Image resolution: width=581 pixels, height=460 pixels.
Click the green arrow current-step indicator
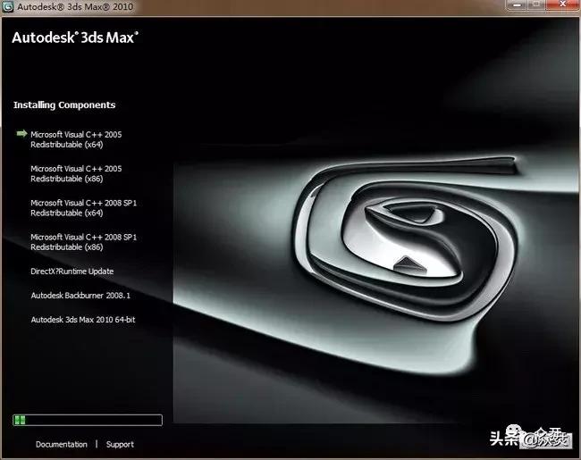coord(21,134)
